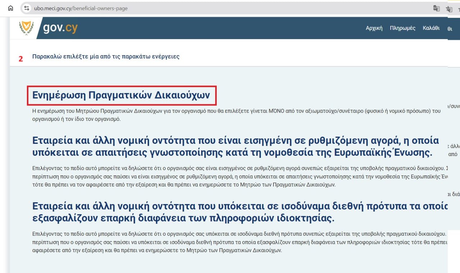Screen dimensions: 460x273
Task: Click the star translate icon beside Google Translate
Action: (449, 9)
